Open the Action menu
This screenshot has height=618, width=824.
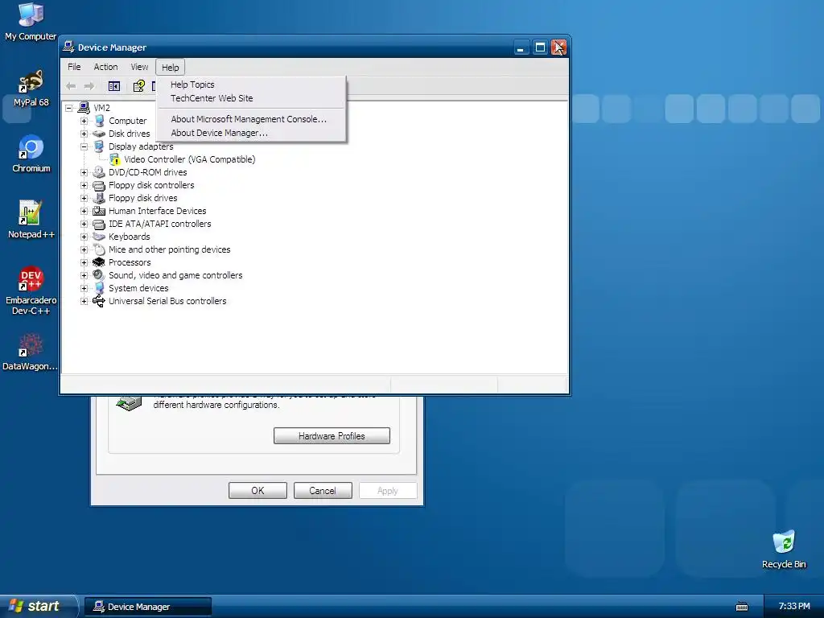(x=105, y=67)
